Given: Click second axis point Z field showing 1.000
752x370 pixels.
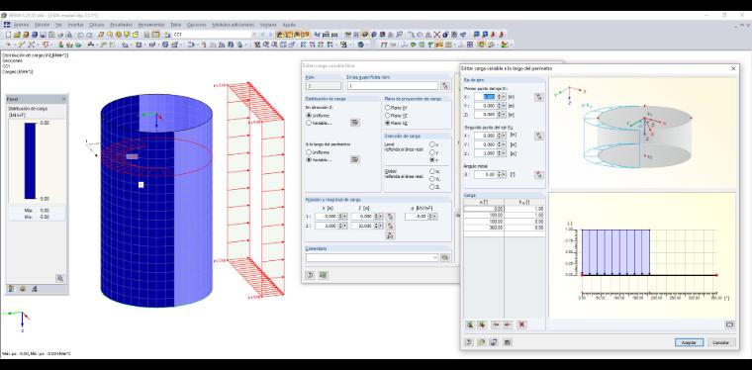Looking at the screenshot, I should click(485, 153).
